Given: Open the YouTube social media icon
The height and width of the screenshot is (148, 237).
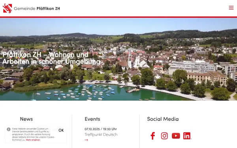Looking at the screenshot, I should click(x=176, y=136).
